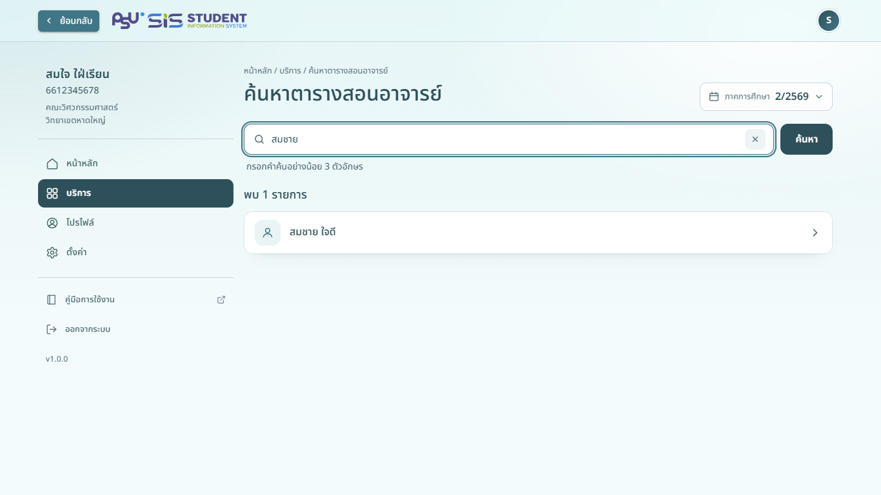Image resolution: width=881 pixels, height=495 pixels.
Task: Go to หน้าหลัก in the sidebar
Action: tap(135, 164)
